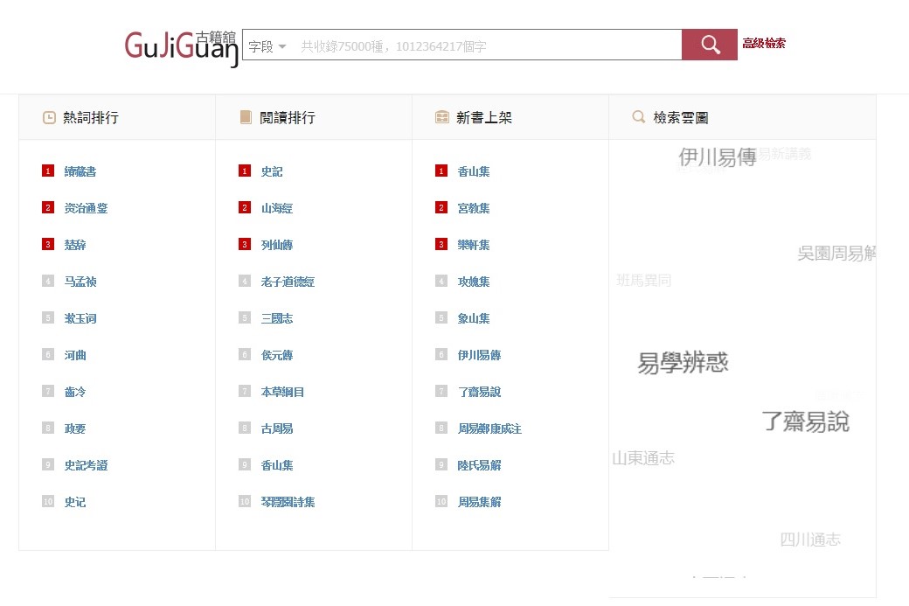
Task: Open 高級檢索 advanced search
Action: point(764,43)
